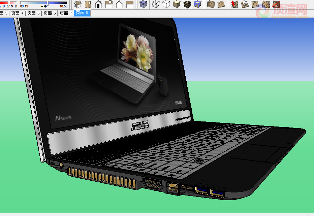This screenshot has height=216, width=314.
Task: Pick the Drape sandbox tool
Action: coord(255,4)
